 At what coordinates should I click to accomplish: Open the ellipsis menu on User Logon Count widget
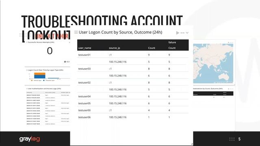click(182, 33)
